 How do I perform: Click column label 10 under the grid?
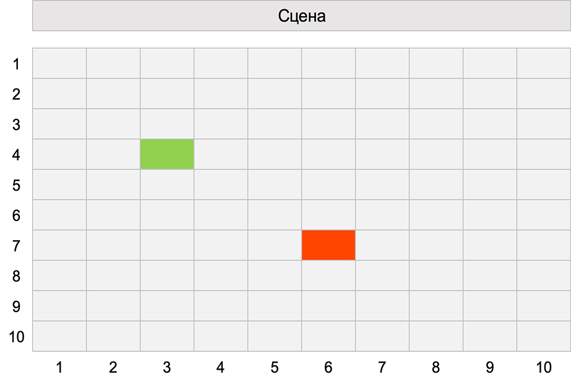pyautogui.click(x=543, y=368)
